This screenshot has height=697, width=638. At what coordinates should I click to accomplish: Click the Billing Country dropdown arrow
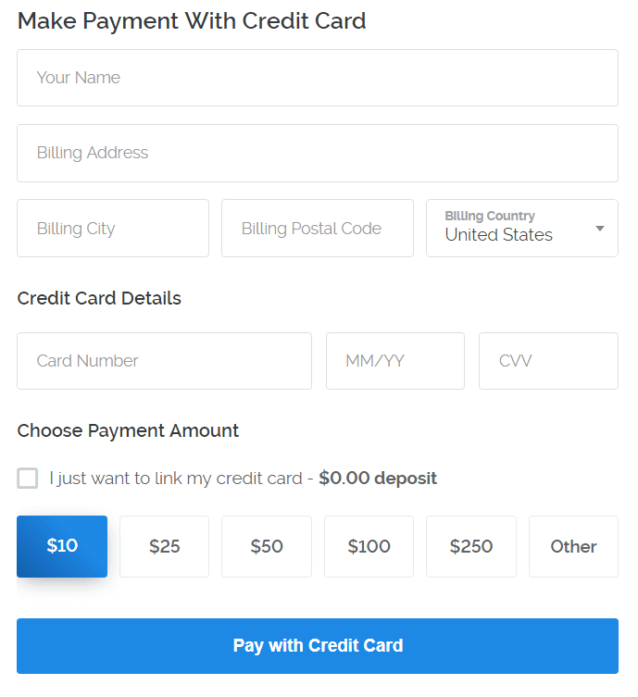point(600,229)
